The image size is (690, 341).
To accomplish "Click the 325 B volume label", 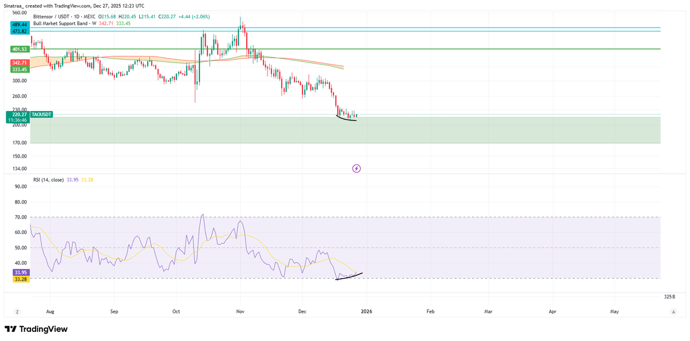I will [x=670, y=297].
